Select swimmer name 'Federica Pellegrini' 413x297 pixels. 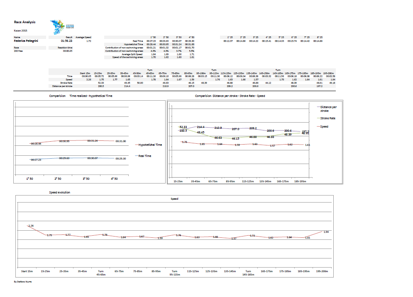(x=26, y=41)
